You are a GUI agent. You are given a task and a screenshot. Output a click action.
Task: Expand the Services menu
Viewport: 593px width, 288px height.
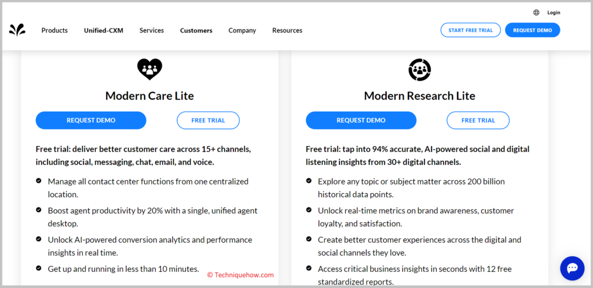(x=152, y=31)
